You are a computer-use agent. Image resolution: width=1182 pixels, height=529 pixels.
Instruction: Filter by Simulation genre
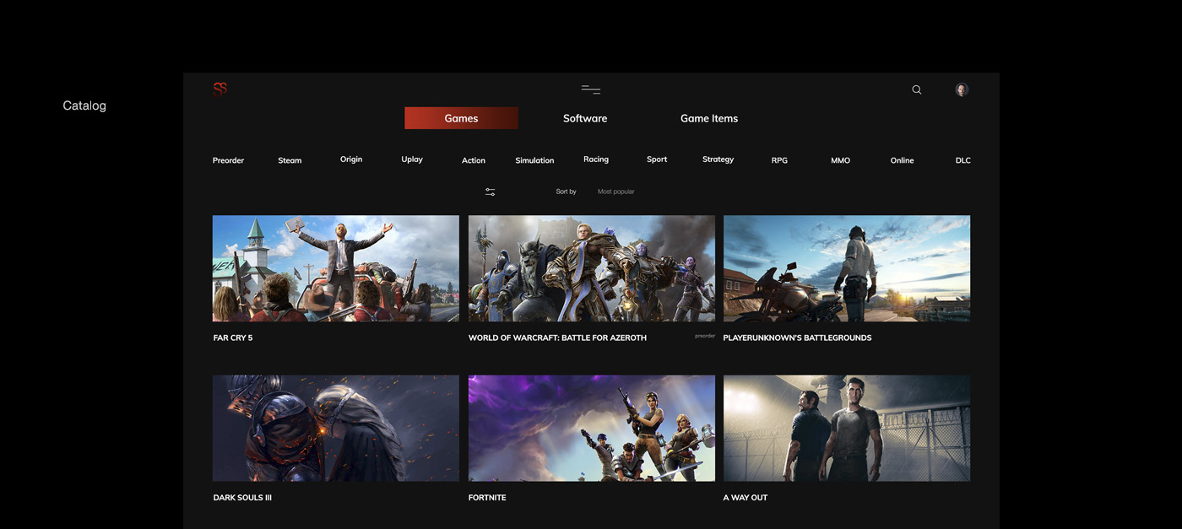point(534,160)
